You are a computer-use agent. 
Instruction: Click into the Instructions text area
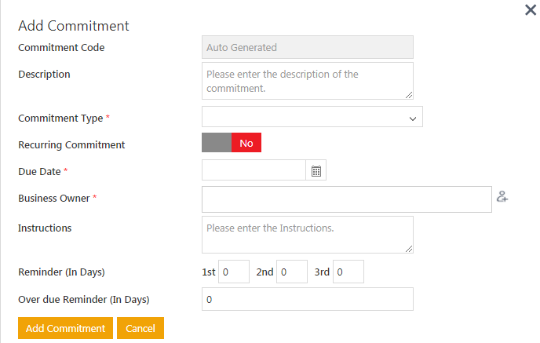point(307,235)
